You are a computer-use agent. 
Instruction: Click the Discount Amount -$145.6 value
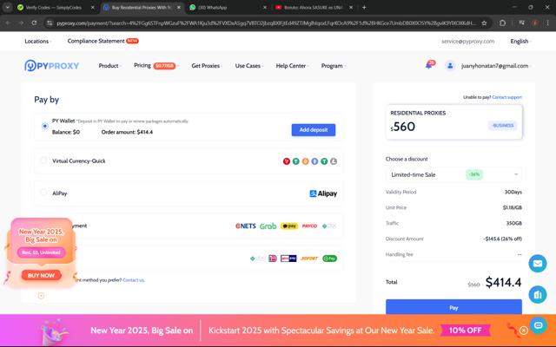502,239
